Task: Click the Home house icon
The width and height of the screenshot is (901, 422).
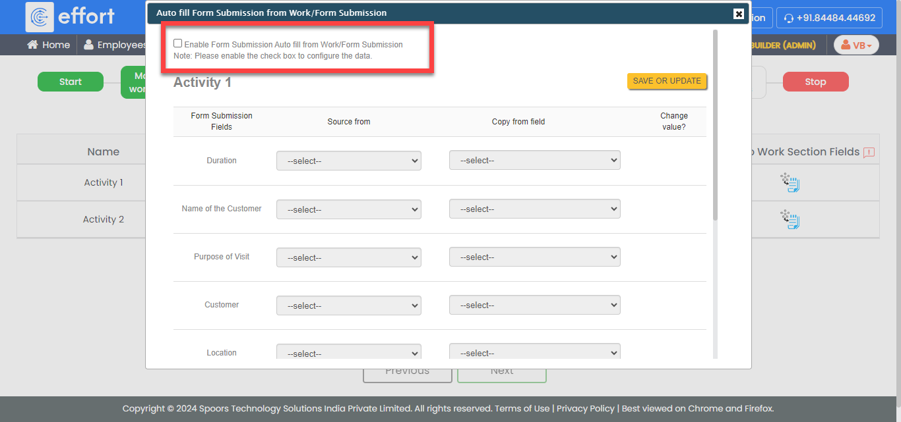Action: click(32, 45)
